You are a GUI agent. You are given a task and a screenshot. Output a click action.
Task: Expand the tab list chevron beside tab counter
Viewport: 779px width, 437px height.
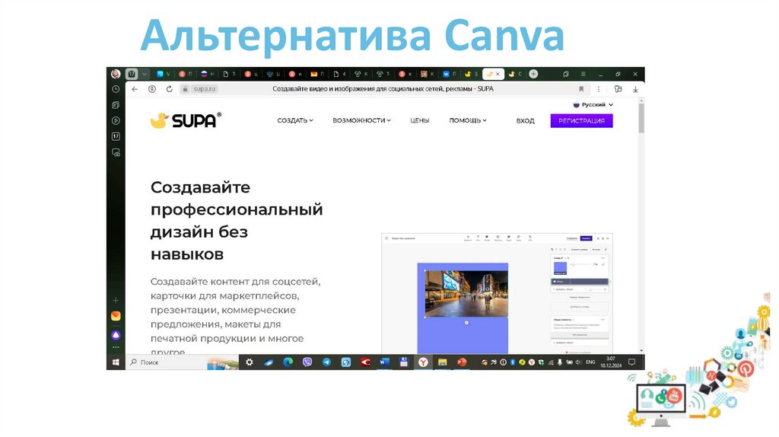tap(144, 74)
